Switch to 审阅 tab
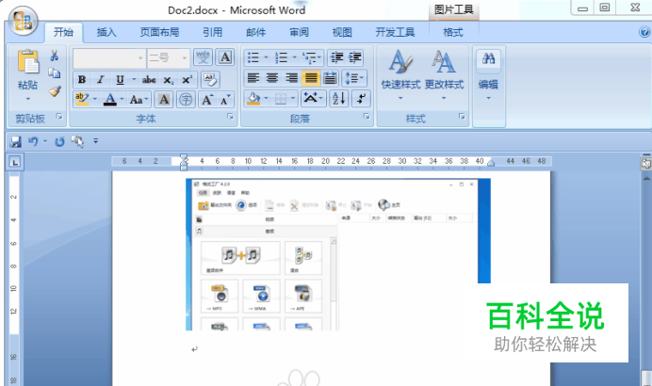 (x=299, y=32)
